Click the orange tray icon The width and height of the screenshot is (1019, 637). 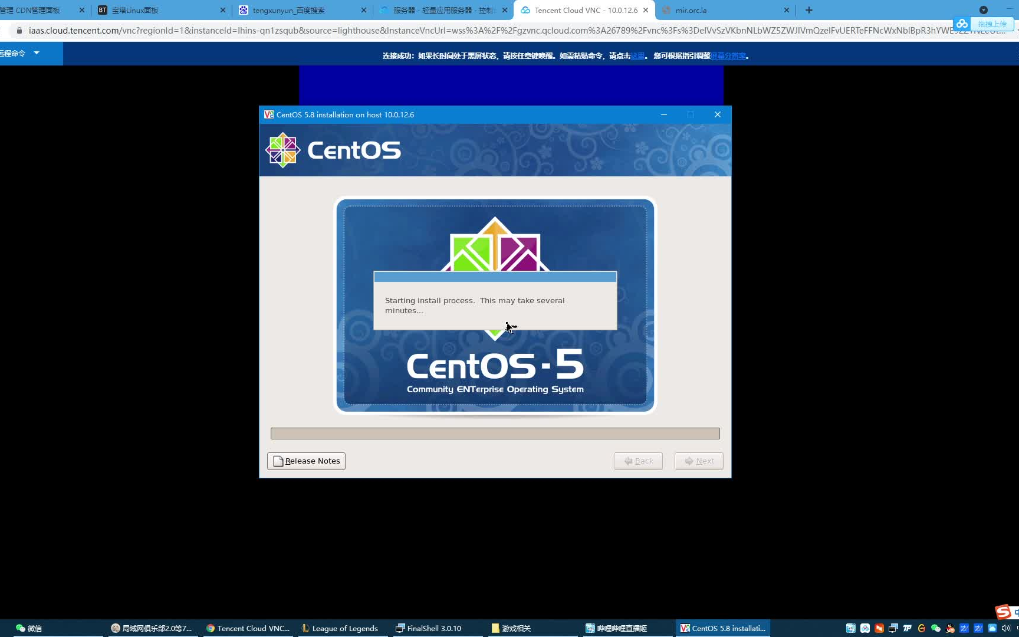879,628
